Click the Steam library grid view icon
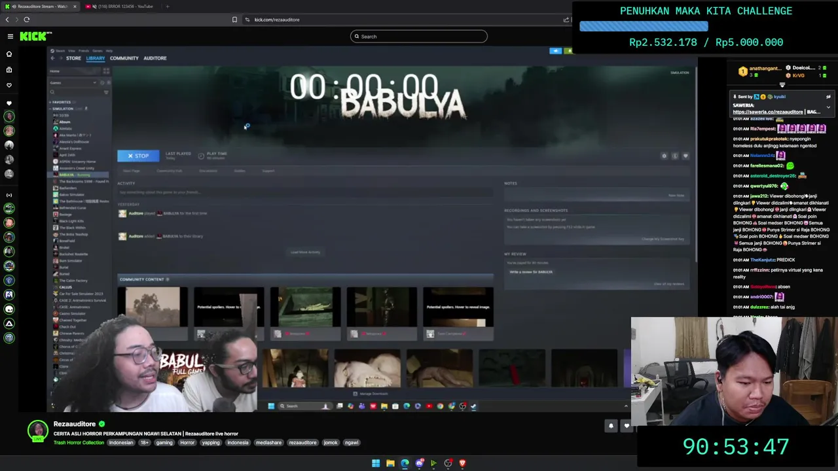838x471 pixels. [x=106, y=71]
